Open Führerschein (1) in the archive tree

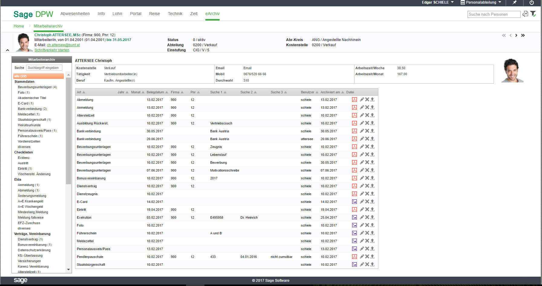[x=30, y=136]
